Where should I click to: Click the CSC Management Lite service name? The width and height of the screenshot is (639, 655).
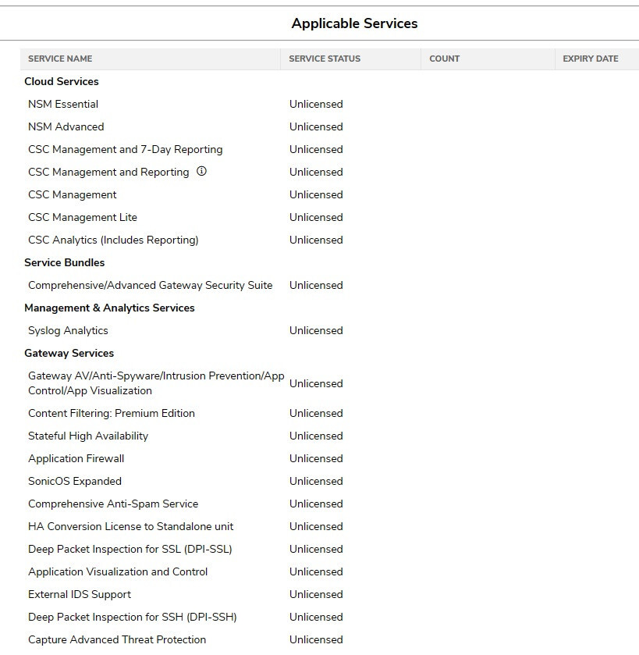[82, 217]
